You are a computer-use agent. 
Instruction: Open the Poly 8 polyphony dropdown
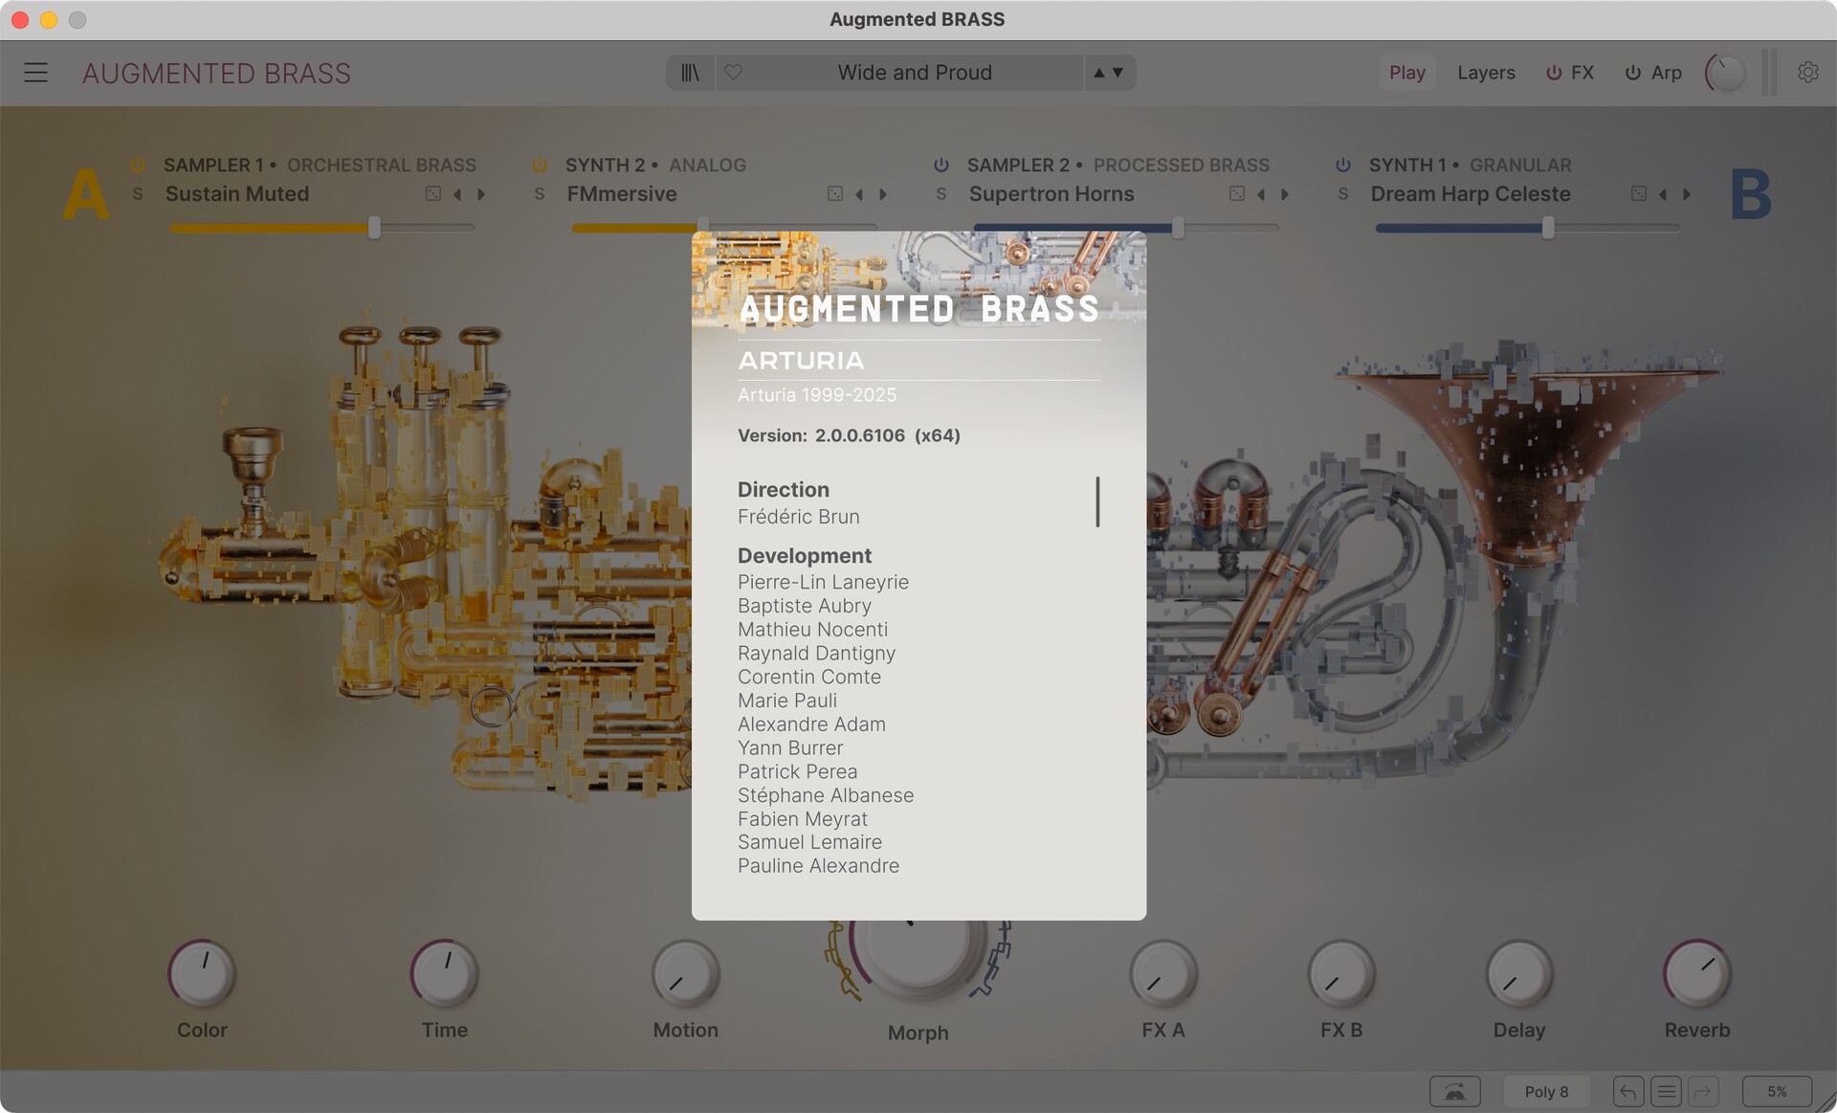(1546, 1092)
